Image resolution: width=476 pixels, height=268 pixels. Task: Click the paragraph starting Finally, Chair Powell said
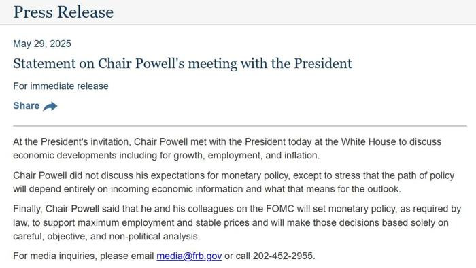237,222
